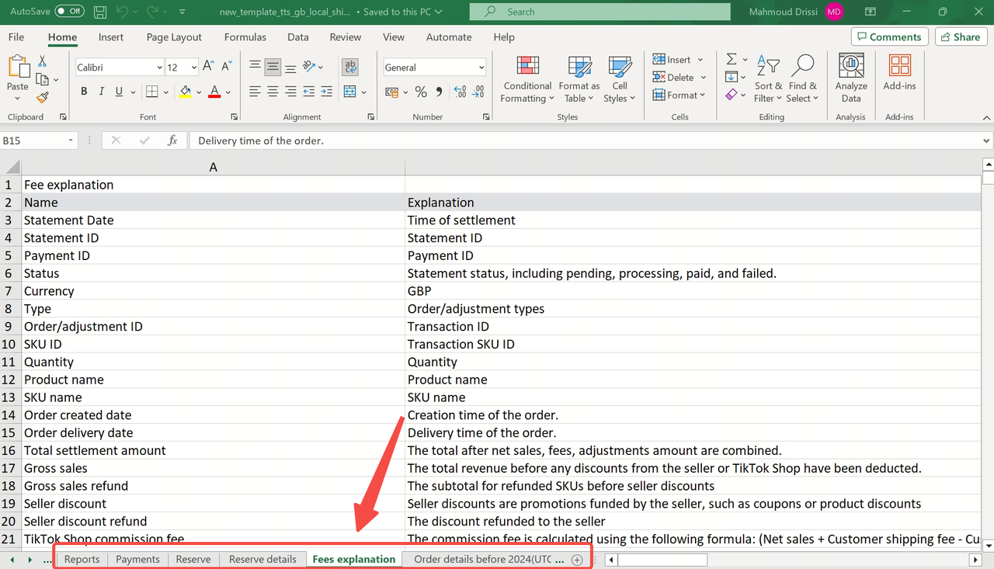Screen dimensions: 994x569
Task: Click the formula bar showing 'Delivery time of the order.'
Action: point(586,141)
